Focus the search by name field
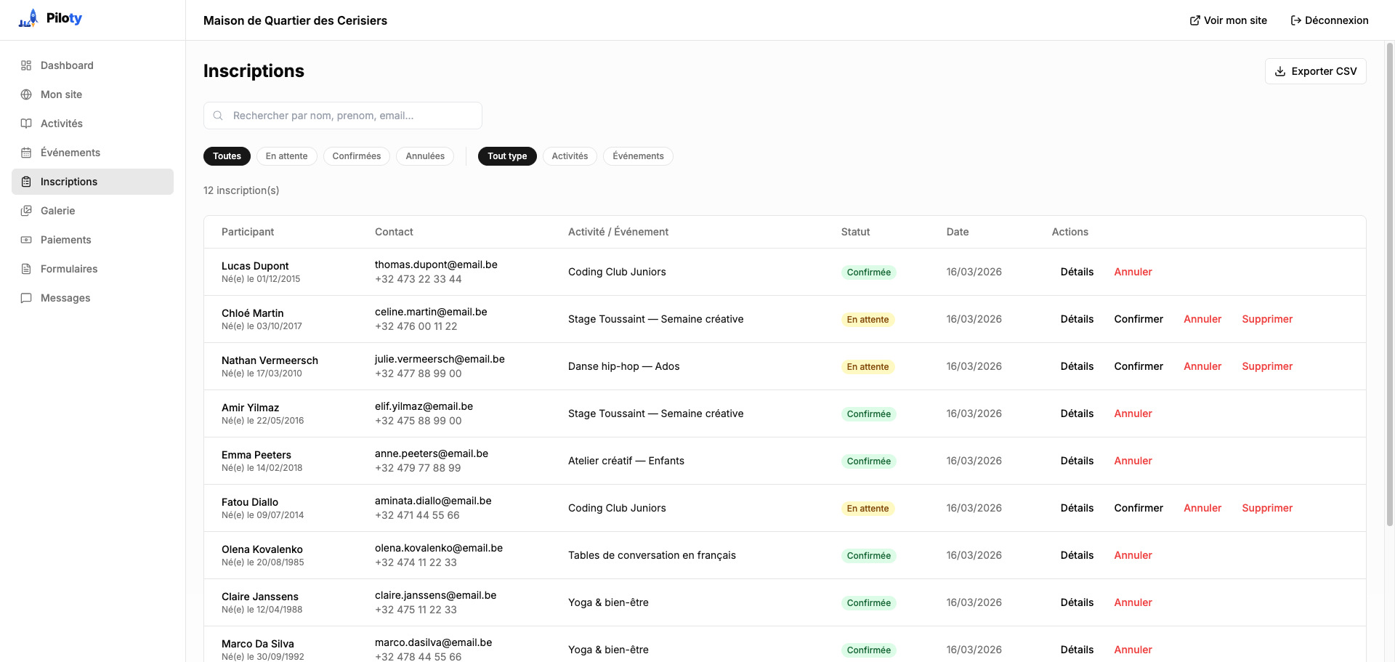The image size is (1395, 662). (x=349, y=116)
